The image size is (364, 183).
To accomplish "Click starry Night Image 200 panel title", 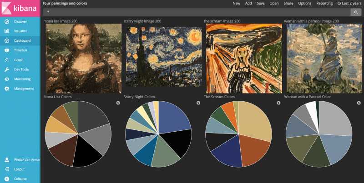I will (x=142, y=21).
